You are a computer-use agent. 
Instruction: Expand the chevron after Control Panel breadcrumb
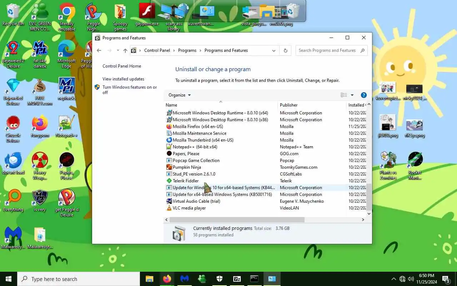pyautogui.click(x=174, y=50)
